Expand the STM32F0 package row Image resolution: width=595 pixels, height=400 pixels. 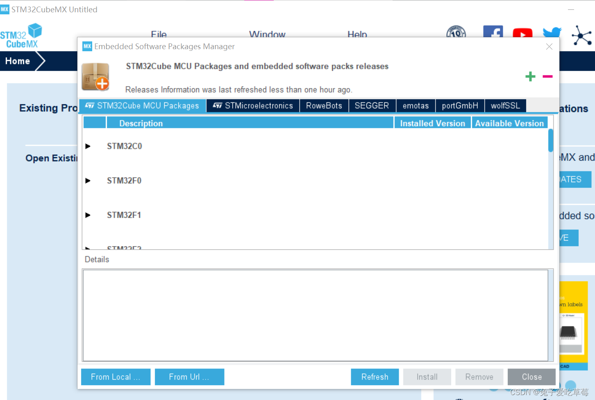(x=88, y=181)
